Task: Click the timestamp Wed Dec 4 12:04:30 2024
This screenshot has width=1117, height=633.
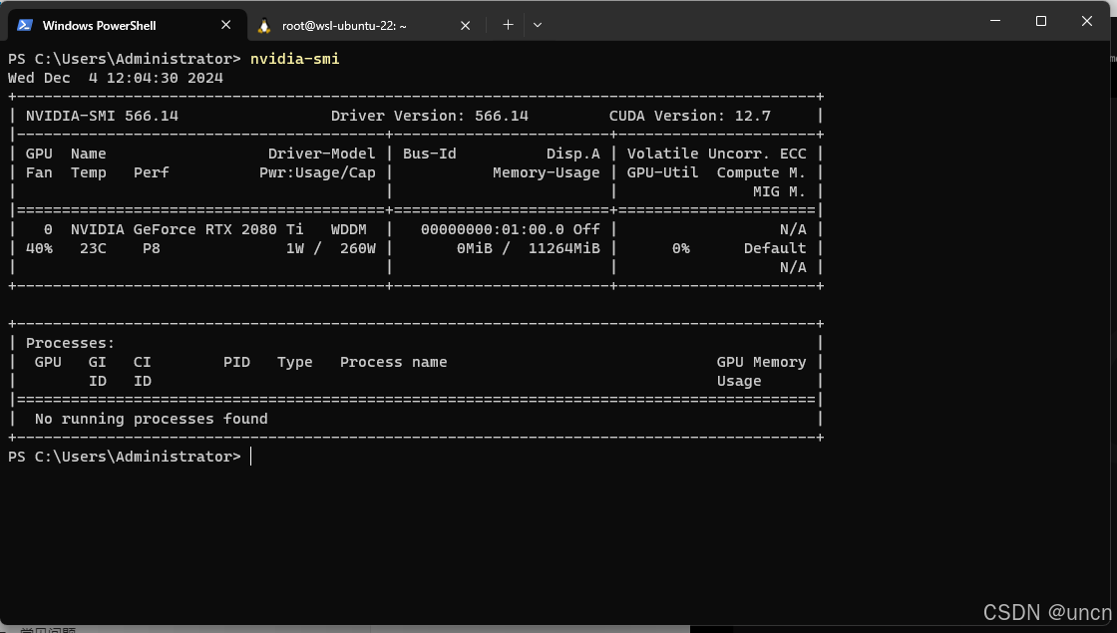Action: coord(116,79)
